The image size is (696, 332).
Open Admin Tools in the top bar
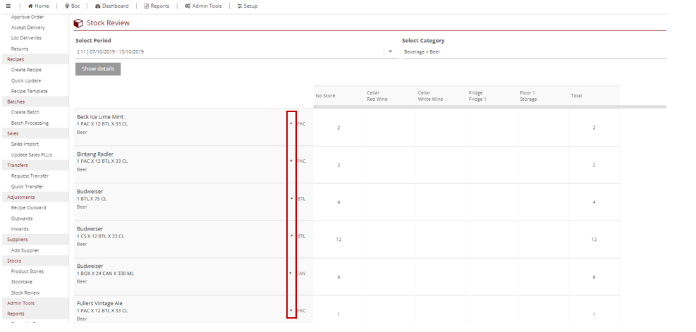click(x=203, y=6)
